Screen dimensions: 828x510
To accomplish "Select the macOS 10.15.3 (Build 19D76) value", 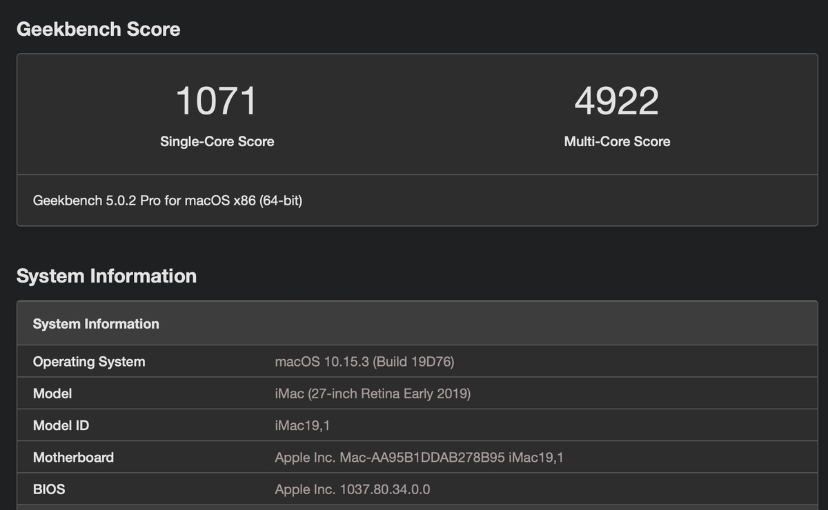I will coord(364,362).
